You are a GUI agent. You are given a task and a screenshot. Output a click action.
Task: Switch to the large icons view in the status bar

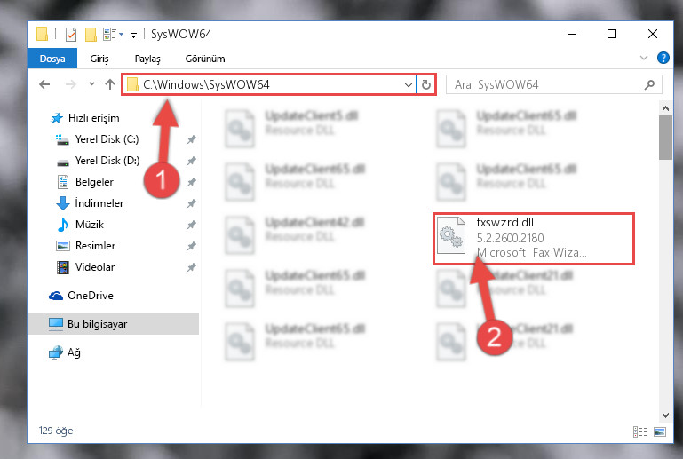tap(660, 431)
